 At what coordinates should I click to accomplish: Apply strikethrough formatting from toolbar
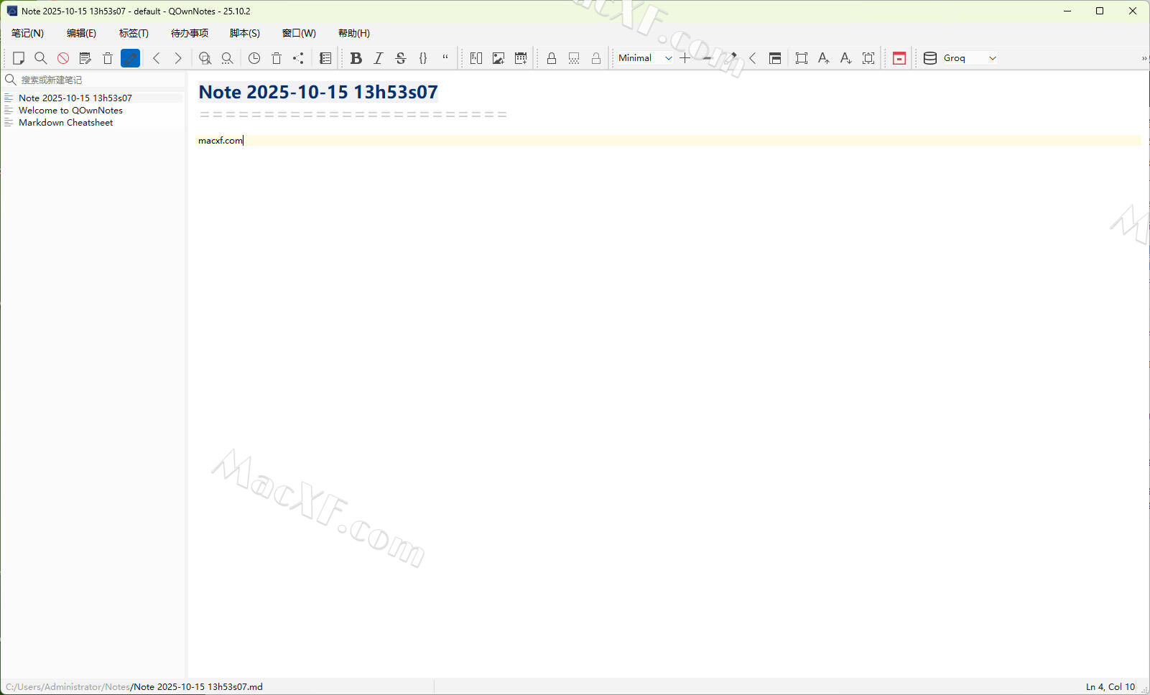[401, 58]
